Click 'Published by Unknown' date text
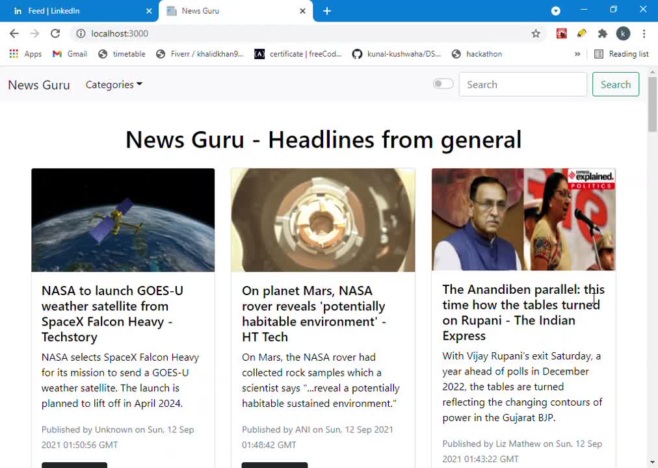The height and width of the screenshot is (468, 658). pyautogui.click(x=118, y=437)
